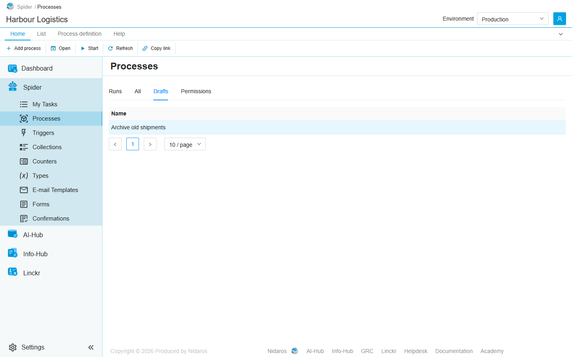This screenshot has height=357, width=572.
Task: Collapse the sidebar with double-chevron icon
Action: (x=91, y=347)
